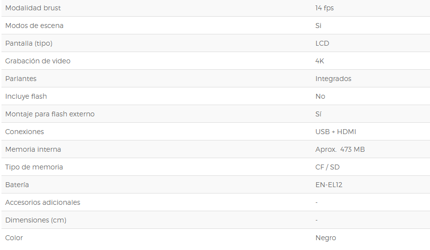Viewport: 430px width, 250px height.
Task: Select the Incluye flash label
Action: tap(26, 96)
